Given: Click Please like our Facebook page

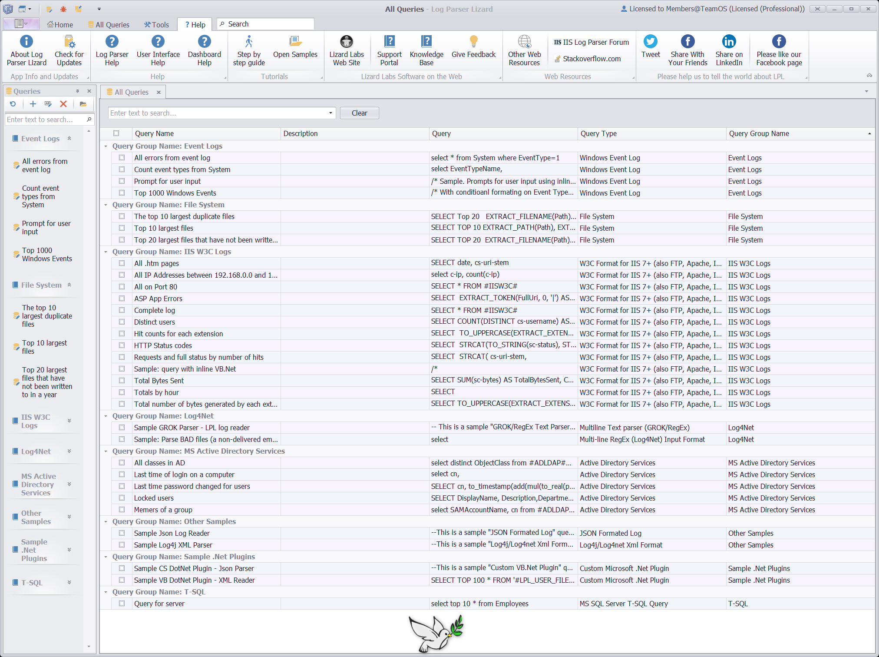Looking at the screenshot, I should coord(779,50).
